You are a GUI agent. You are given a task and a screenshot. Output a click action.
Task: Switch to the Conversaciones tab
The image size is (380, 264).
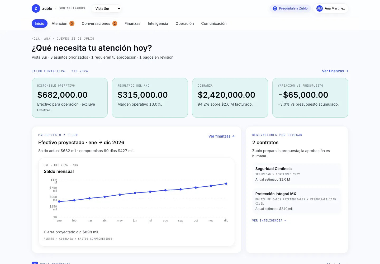click(x=99, y=23)
